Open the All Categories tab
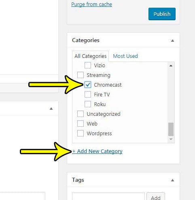The width and height of the screenshot is (195, 200). coord(91,56)
